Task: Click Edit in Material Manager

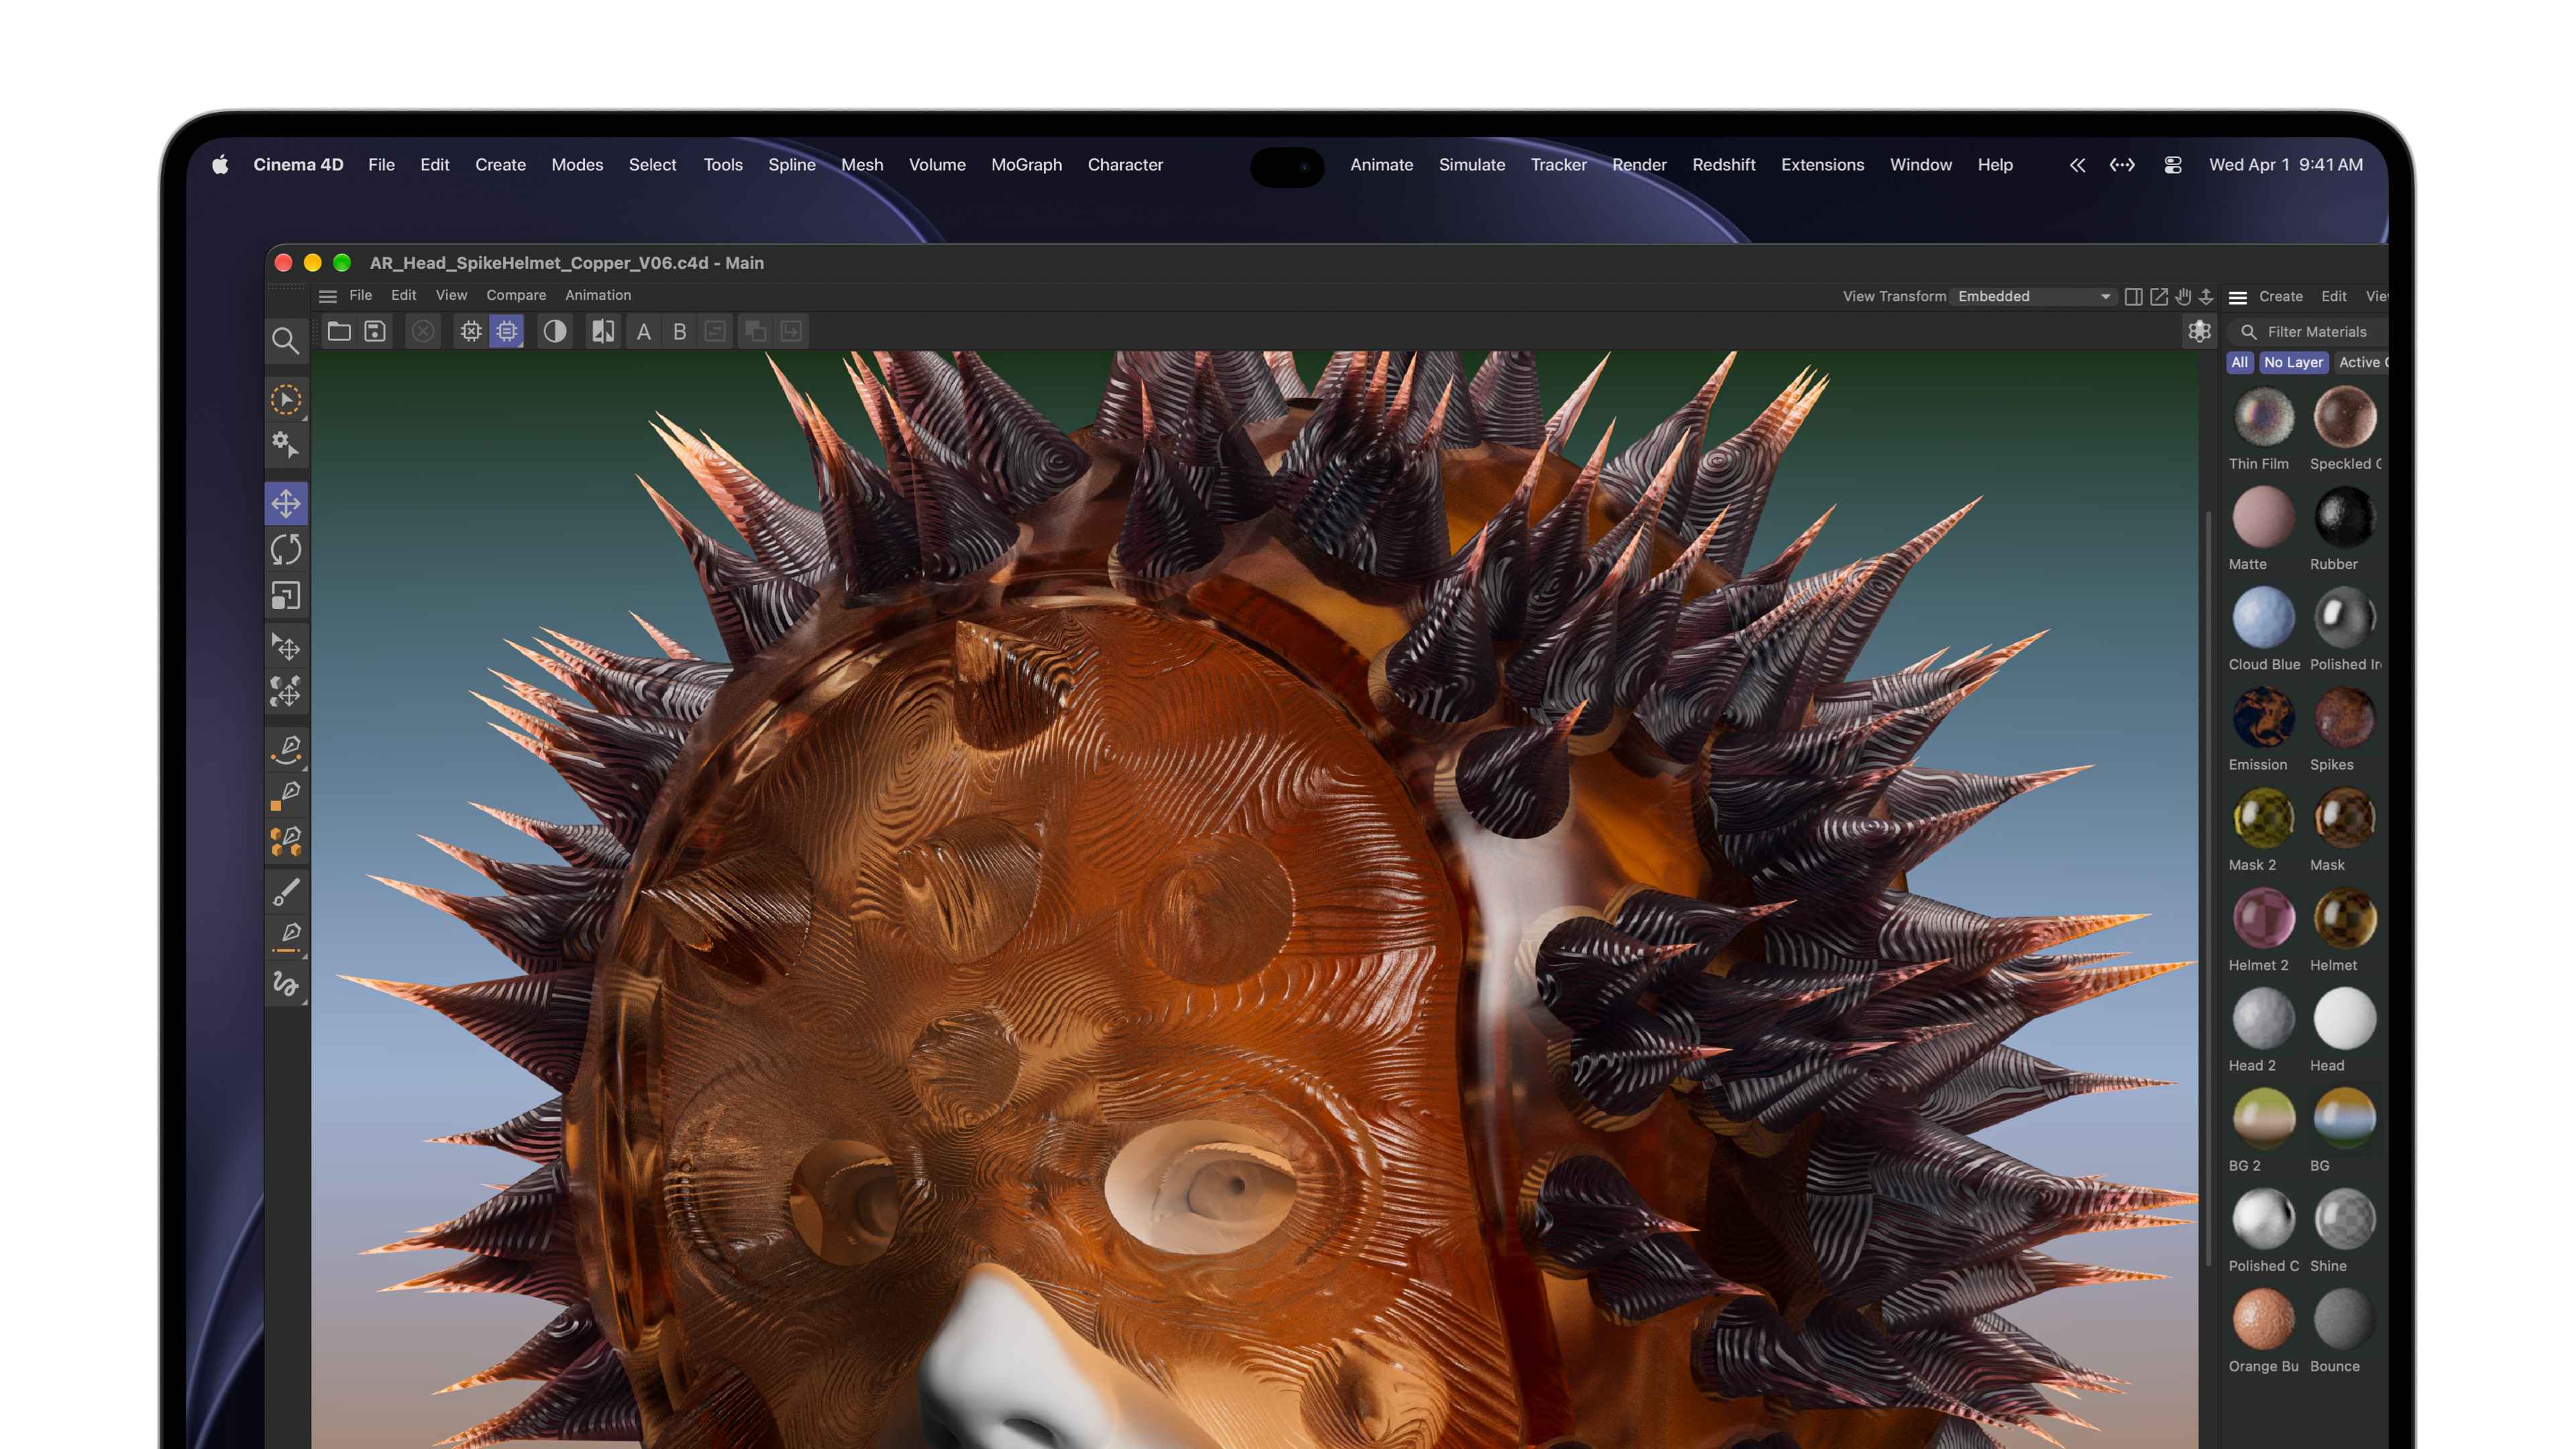Action: [x=2333, y=296]
